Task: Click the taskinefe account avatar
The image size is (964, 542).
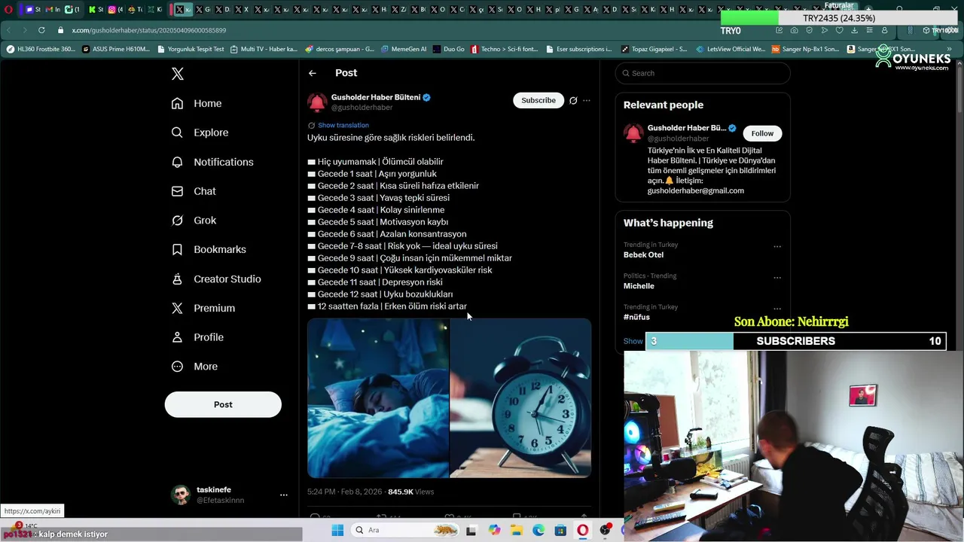Action: pos(181,495)
